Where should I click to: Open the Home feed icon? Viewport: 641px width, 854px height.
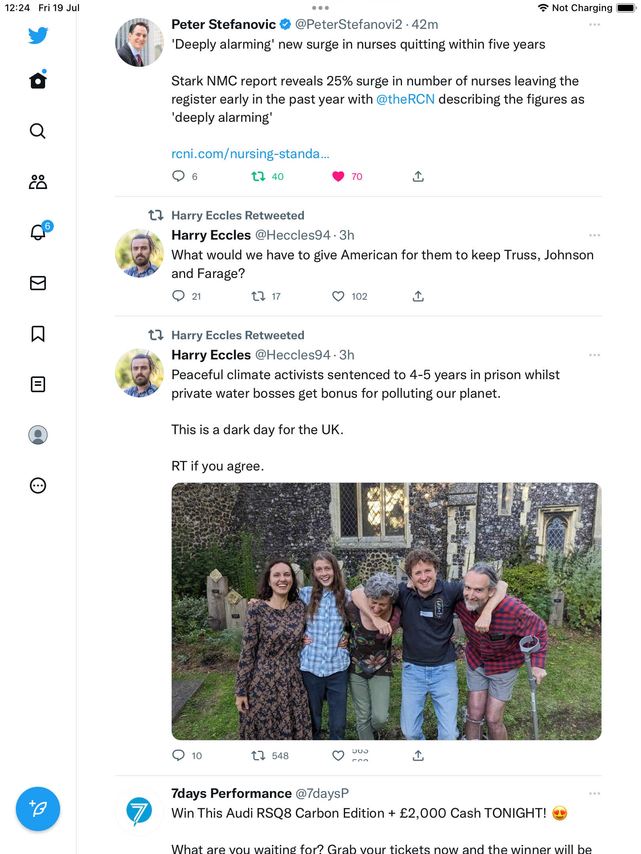coord(38,81)
